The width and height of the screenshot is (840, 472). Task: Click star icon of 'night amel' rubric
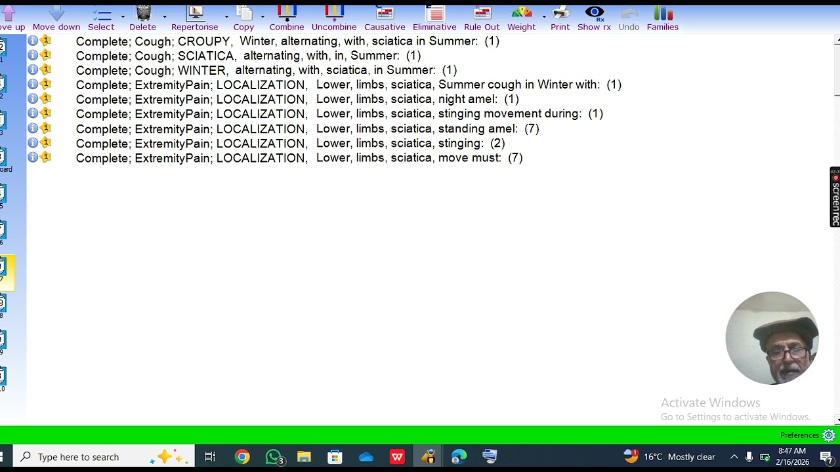click(46, 99)
